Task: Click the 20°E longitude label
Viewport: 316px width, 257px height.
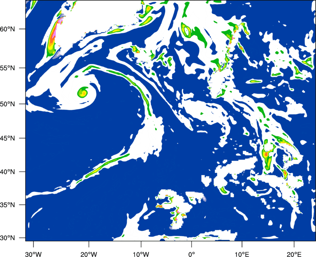Action: 294,254
